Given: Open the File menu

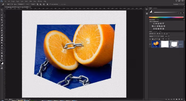Looking at the screenshot, I should (5, 1).
